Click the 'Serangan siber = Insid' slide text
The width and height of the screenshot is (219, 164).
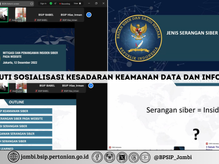[x=183, y=110]
